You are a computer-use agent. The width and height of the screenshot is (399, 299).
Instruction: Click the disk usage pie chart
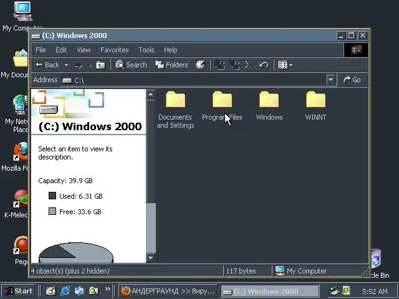pyautogui.click(x=76, y=253)
